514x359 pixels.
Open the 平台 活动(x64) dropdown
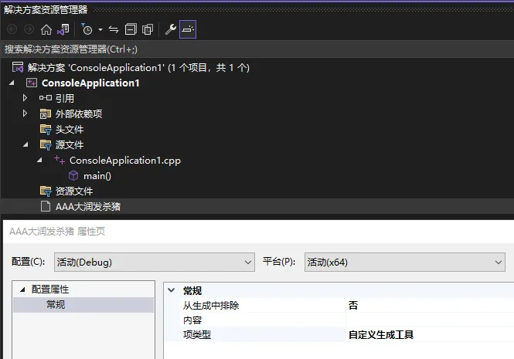click(405, 262)
